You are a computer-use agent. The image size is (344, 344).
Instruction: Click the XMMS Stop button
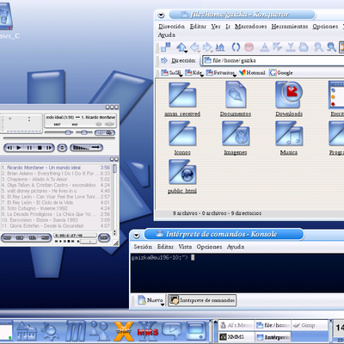click(40, 148)
